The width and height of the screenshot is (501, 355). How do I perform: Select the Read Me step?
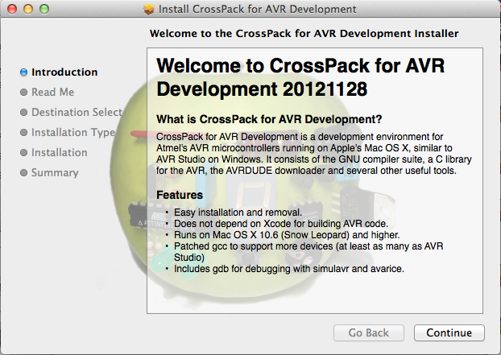(x=52, y=93)
